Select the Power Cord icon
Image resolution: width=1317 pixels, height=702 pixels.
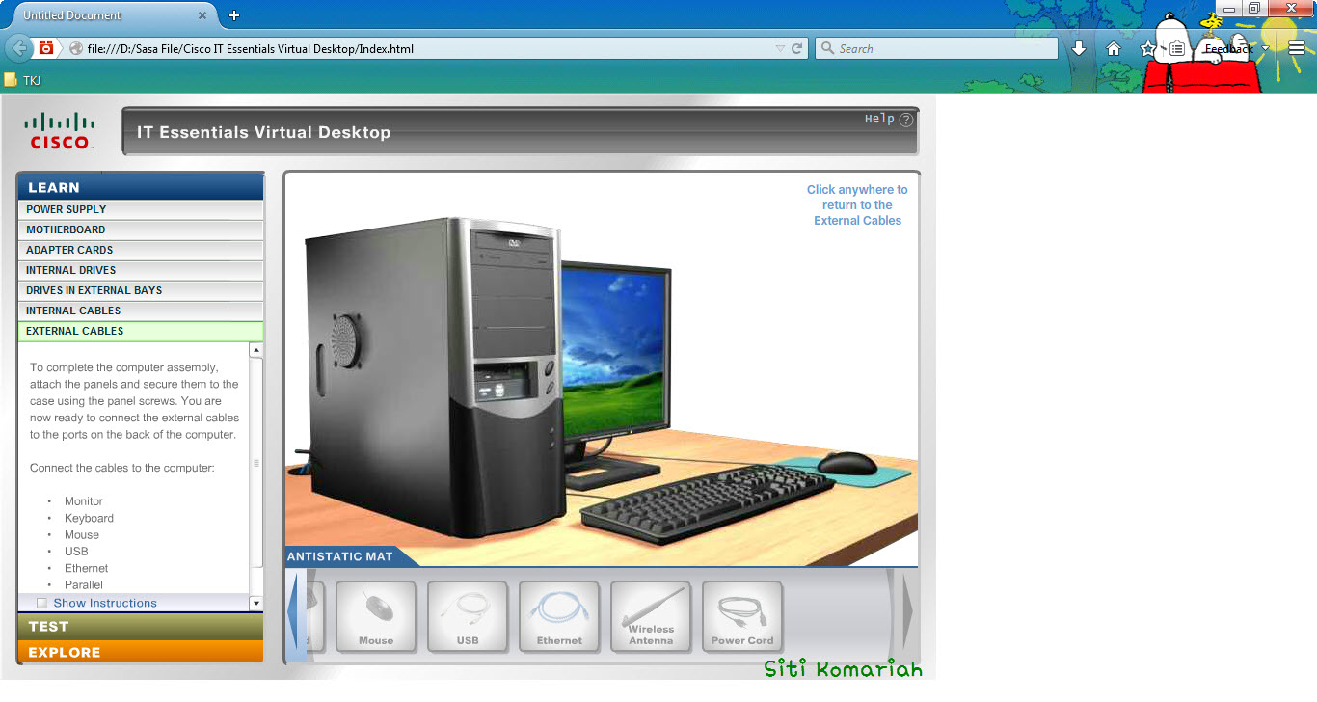pyautogui.click(x=742, y=616)
